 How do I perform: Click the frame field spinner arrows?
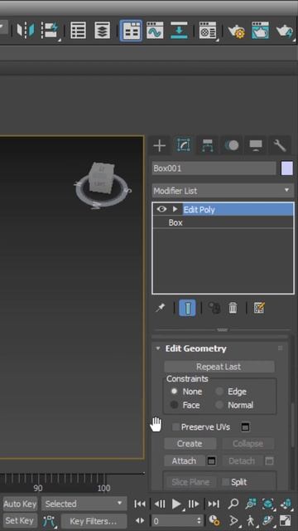point(199,520)
